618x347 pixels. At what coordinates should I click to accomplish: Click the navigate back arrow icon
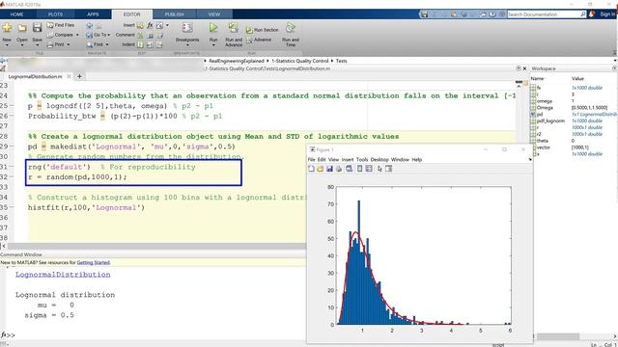click(90, 25)
